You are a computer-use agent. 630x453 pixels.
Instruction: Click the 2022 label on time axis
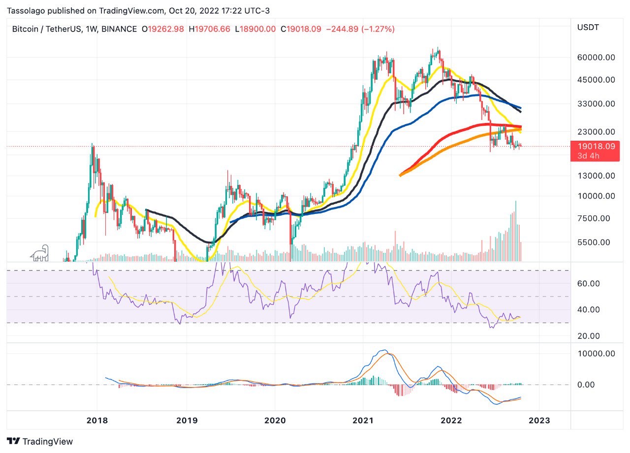[451, 421]
